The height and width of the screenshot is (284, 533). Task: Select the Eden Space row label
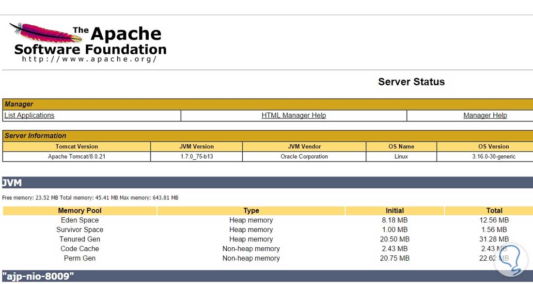pyautogui.click(x=79, y=220)
